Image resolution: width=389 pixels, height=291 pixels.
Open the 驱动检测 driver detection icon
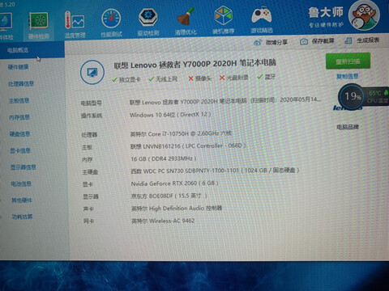(x=148, y=23)
